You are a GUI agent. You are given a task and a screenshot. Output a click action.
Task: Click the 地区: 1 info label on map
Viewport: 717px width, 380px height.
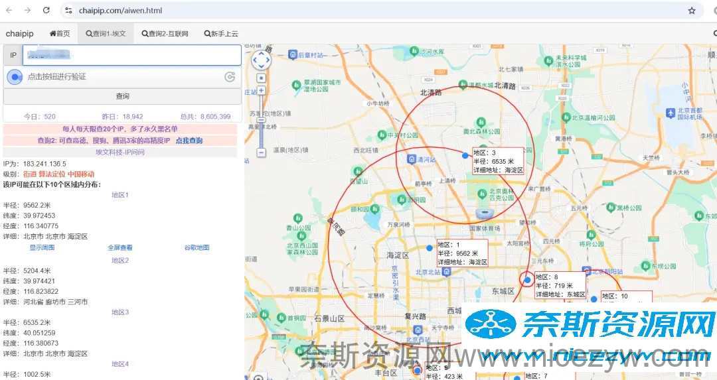[x=462, y=253]
